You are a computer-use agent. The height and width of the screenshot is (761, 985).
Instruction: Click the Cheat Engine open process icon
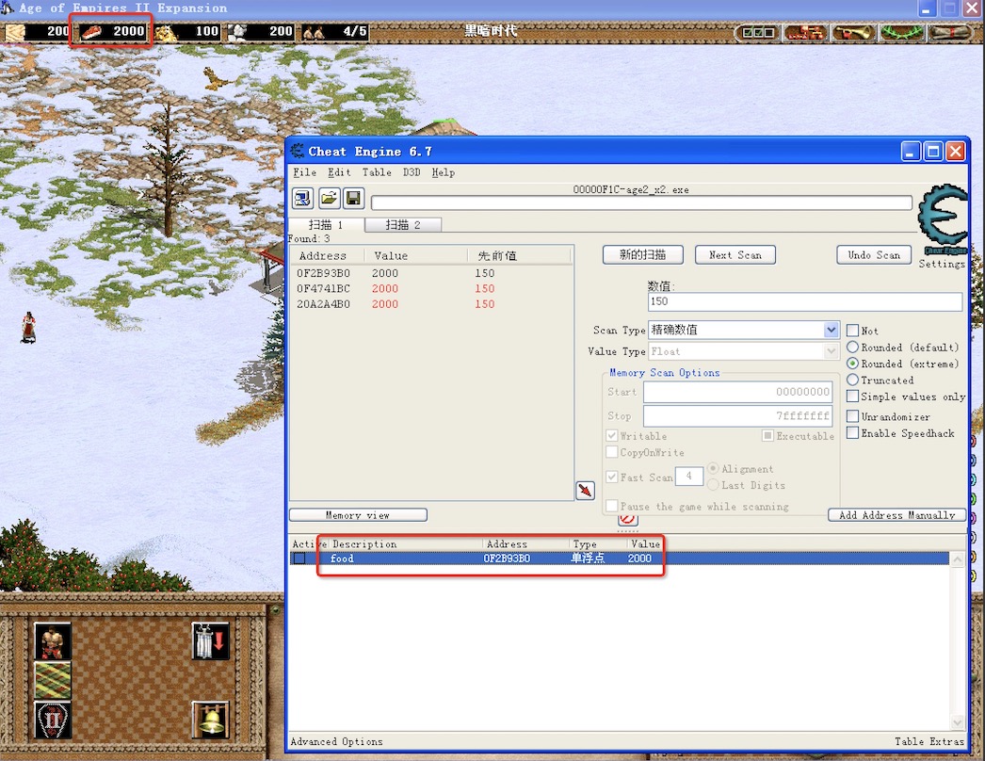(x=303, y=199)
